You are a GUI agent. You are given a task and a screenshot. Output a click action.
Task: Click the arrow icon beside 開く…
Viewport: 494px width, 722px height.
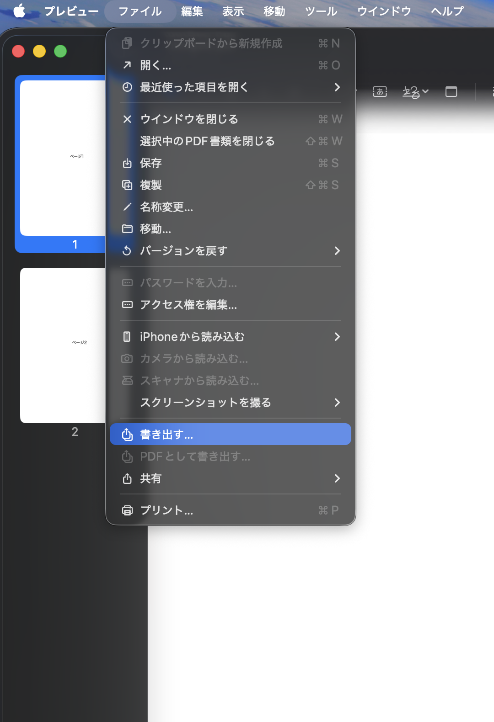127,65
